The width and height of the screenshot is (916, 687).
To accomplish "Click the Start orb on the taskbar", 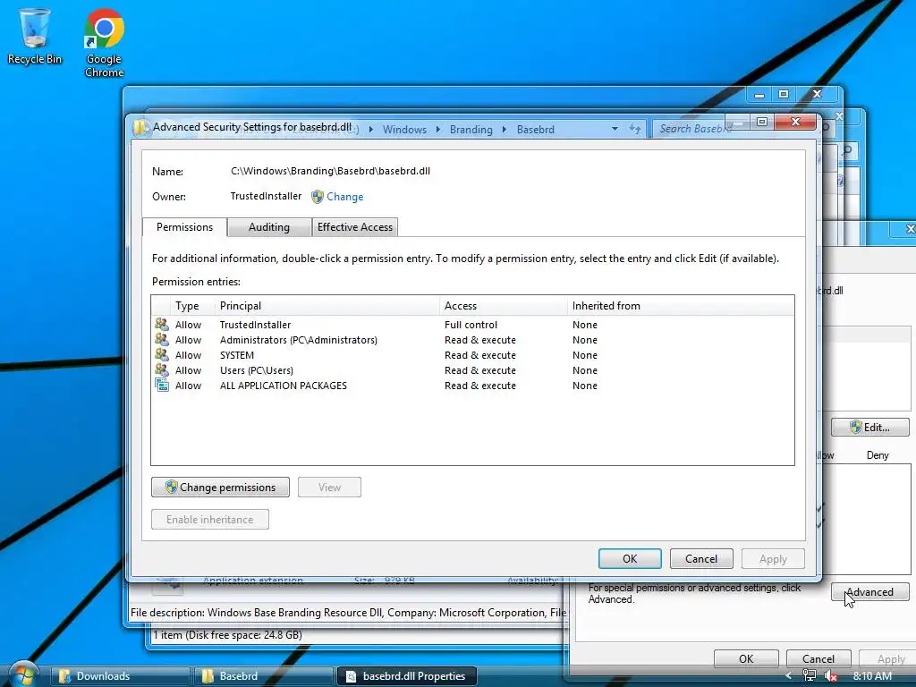I will point(23,674).
